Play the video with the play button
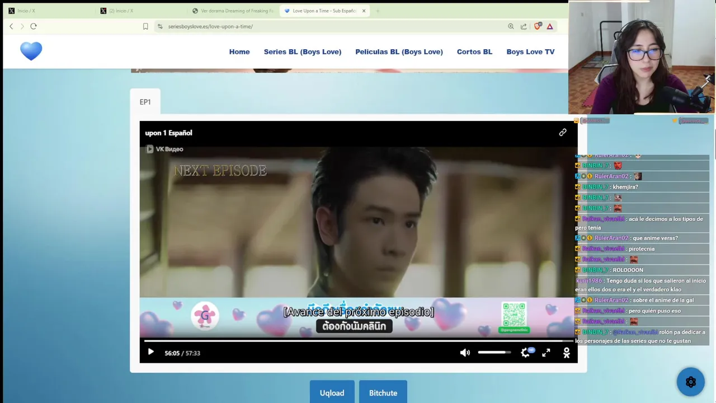The width and height of the screenshot is (716, 403). pyautogui.click(x=150, y=352)
